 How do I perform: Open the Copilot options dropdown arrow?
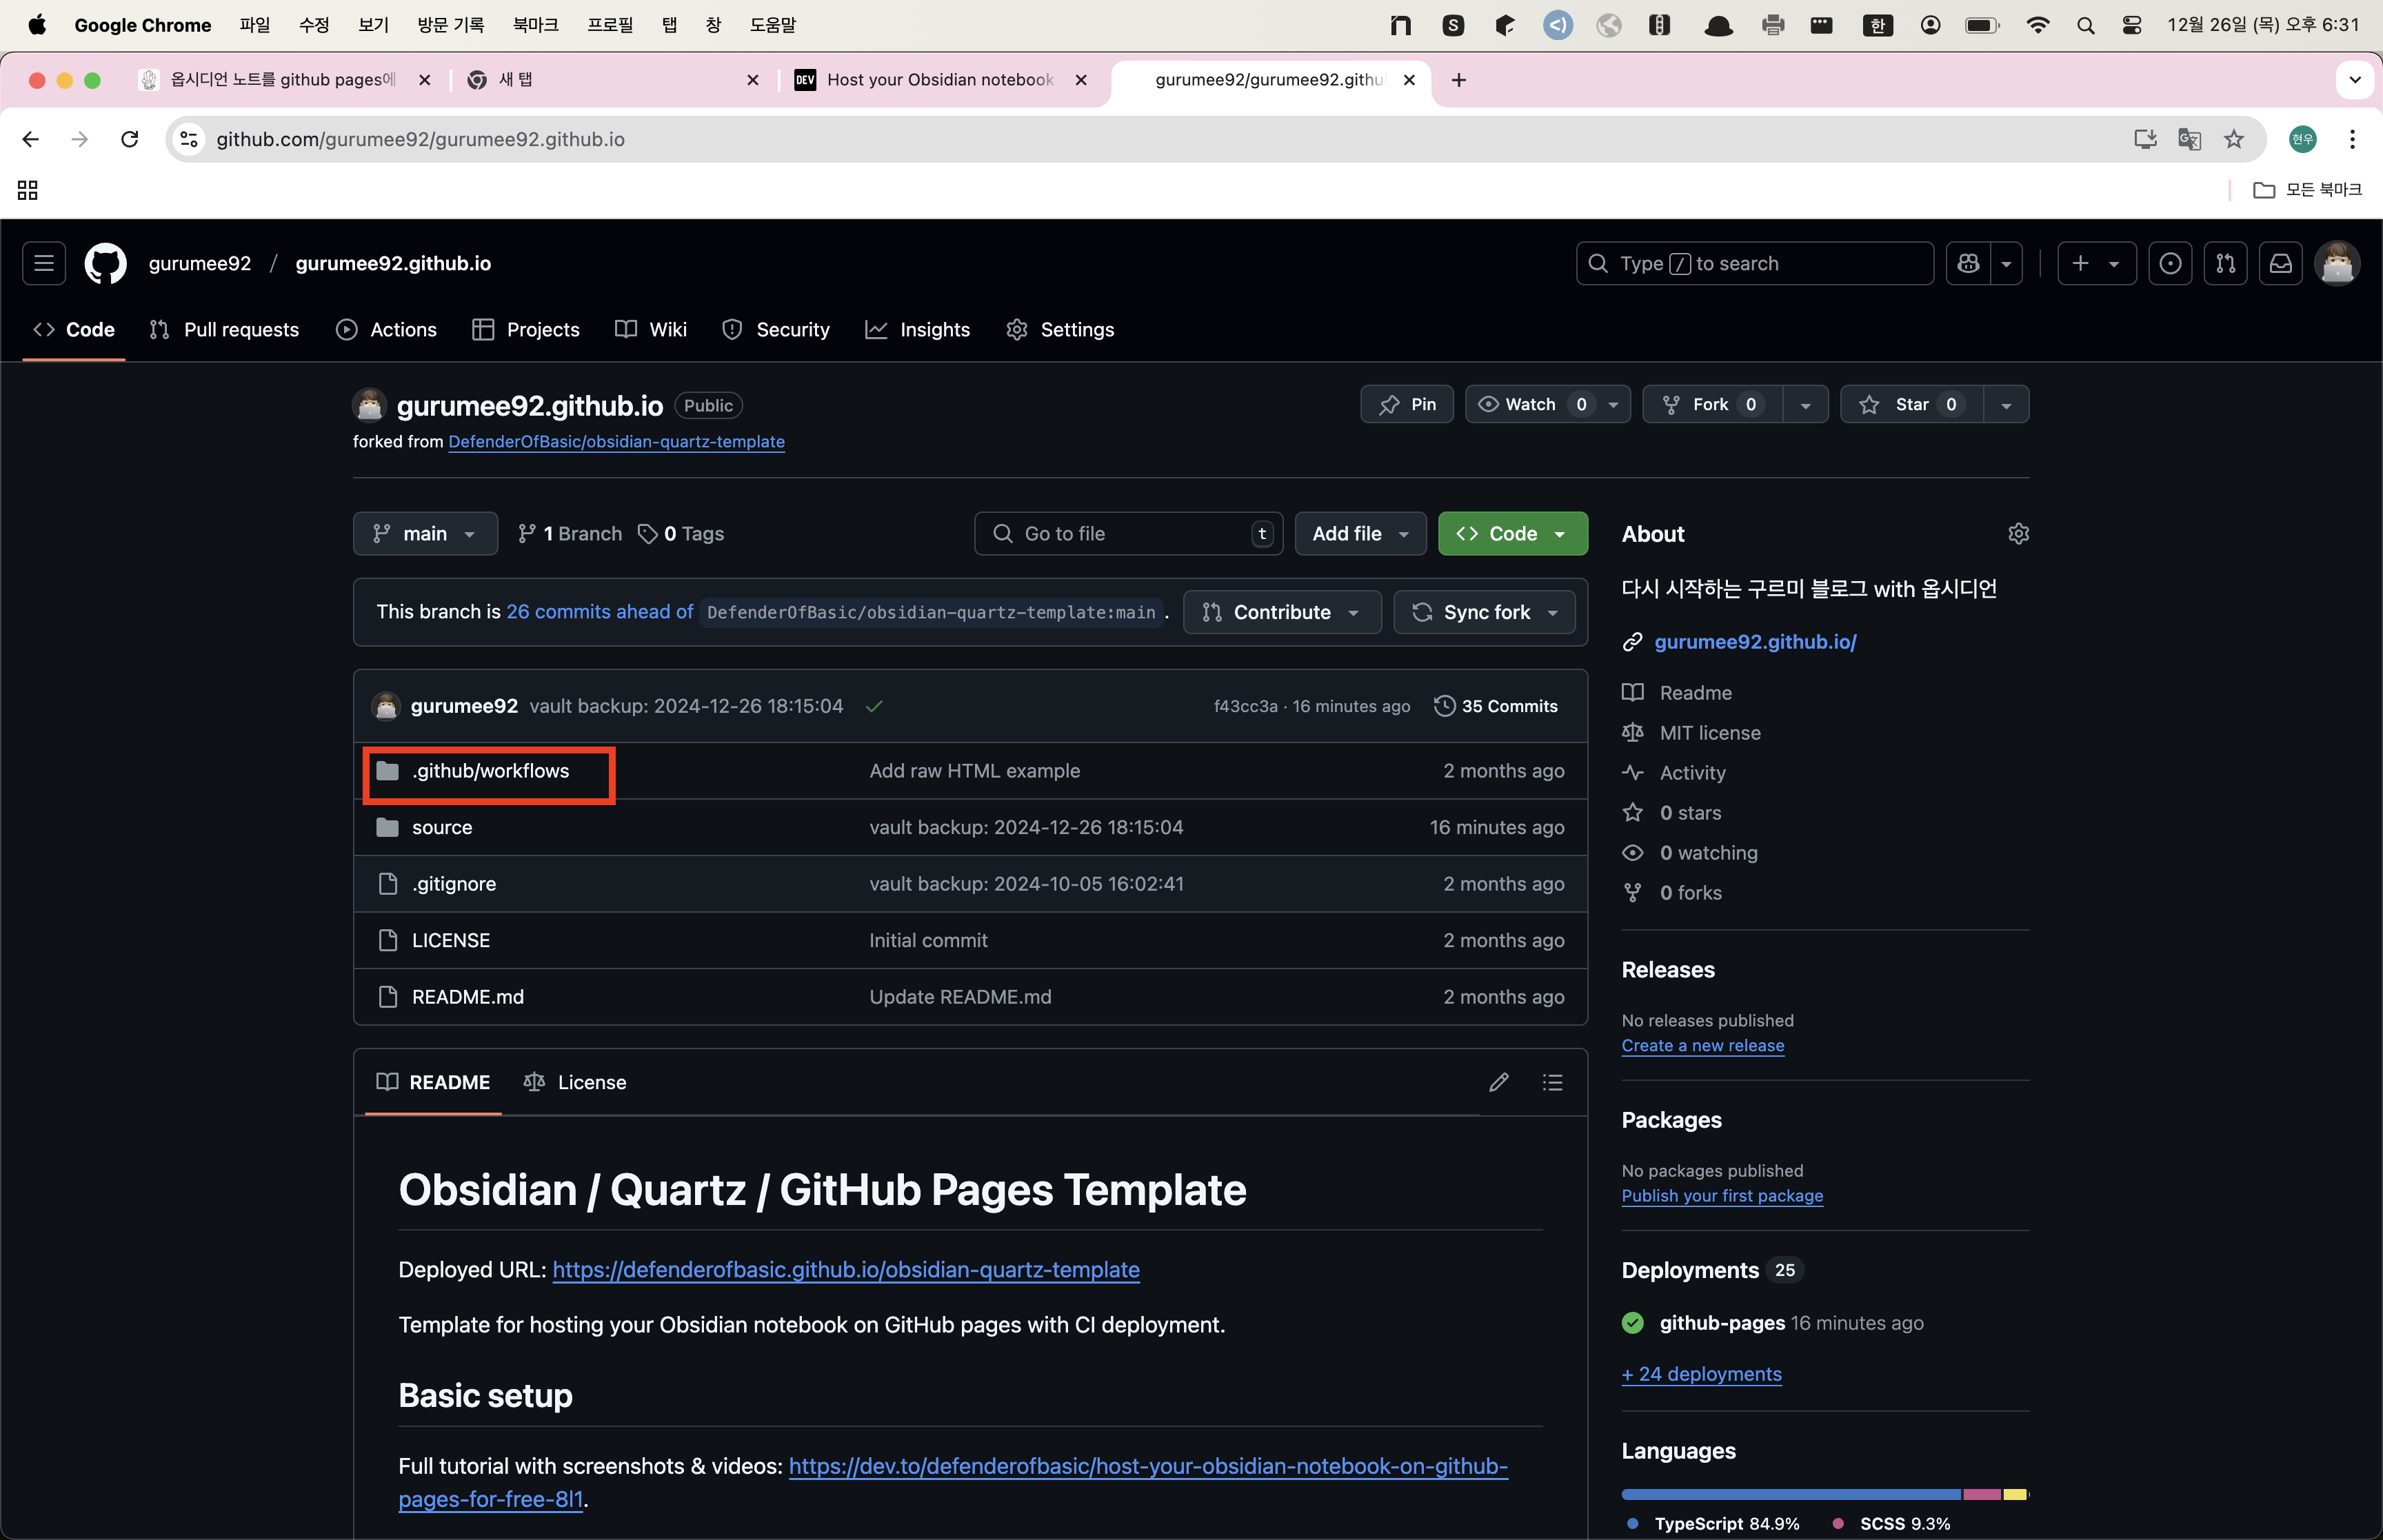[x=2006, y=263]
